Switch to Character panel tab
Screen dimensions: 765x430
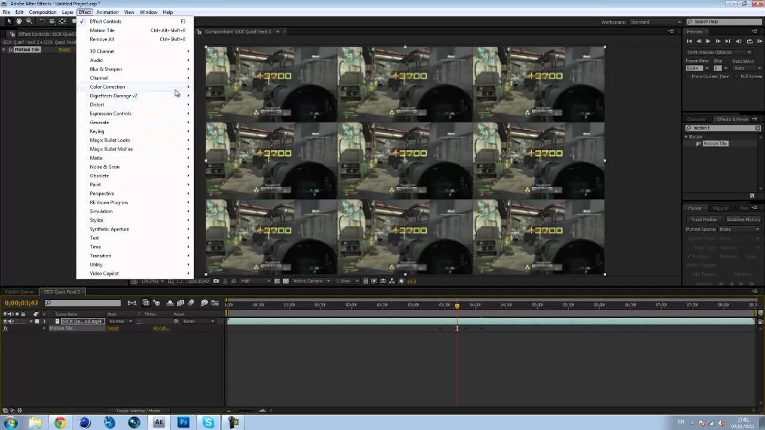(x=696, y=119)
